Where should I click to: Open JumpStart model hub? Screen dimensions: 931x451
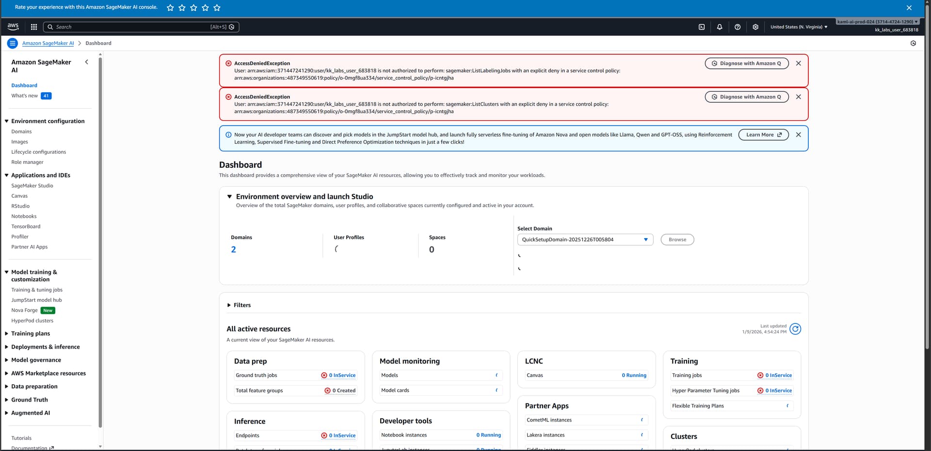(36, 300)
